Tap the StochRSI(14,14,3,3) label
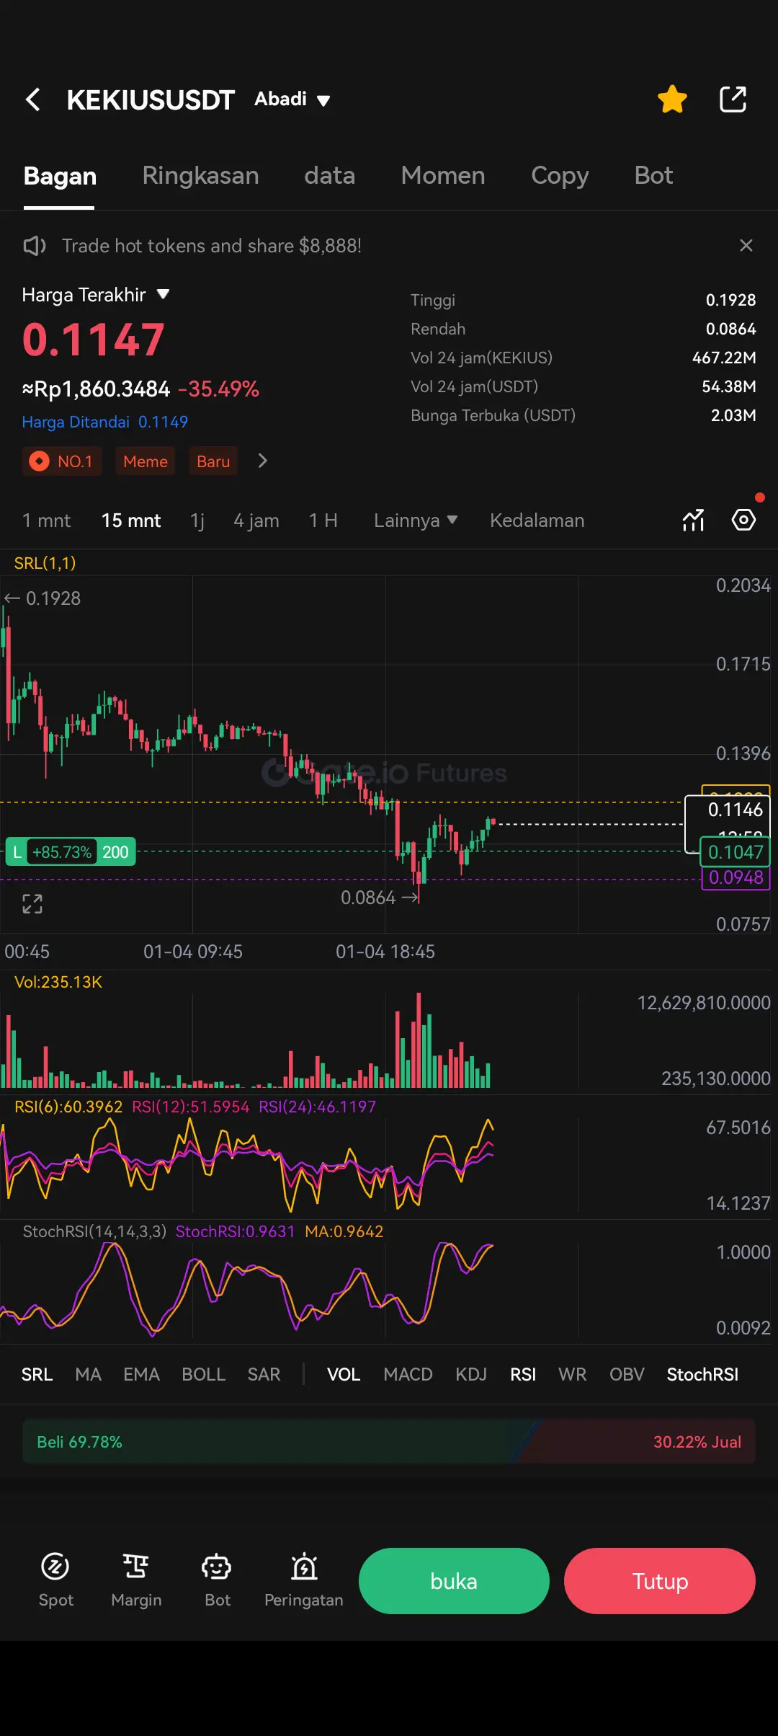The width and height of the screenshot is (778, 1736). pos(94,1231)
